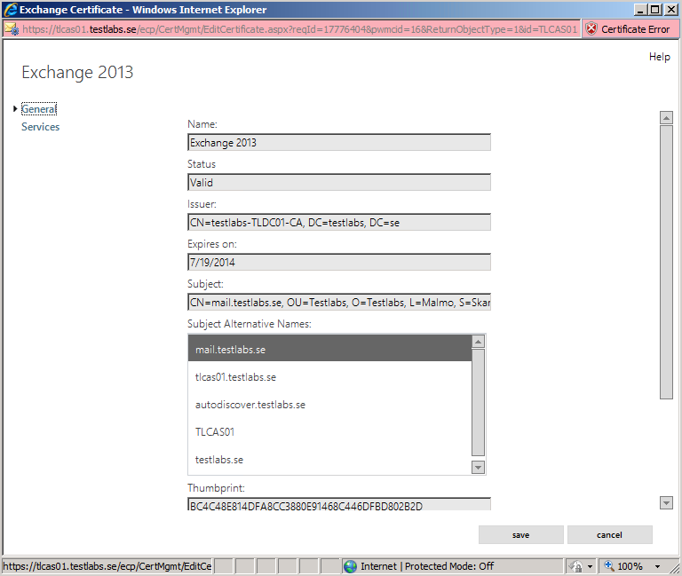Click the red Certificate Error shield icon
The height and width of the screenshot is (576, 682).
click(591, 29)
